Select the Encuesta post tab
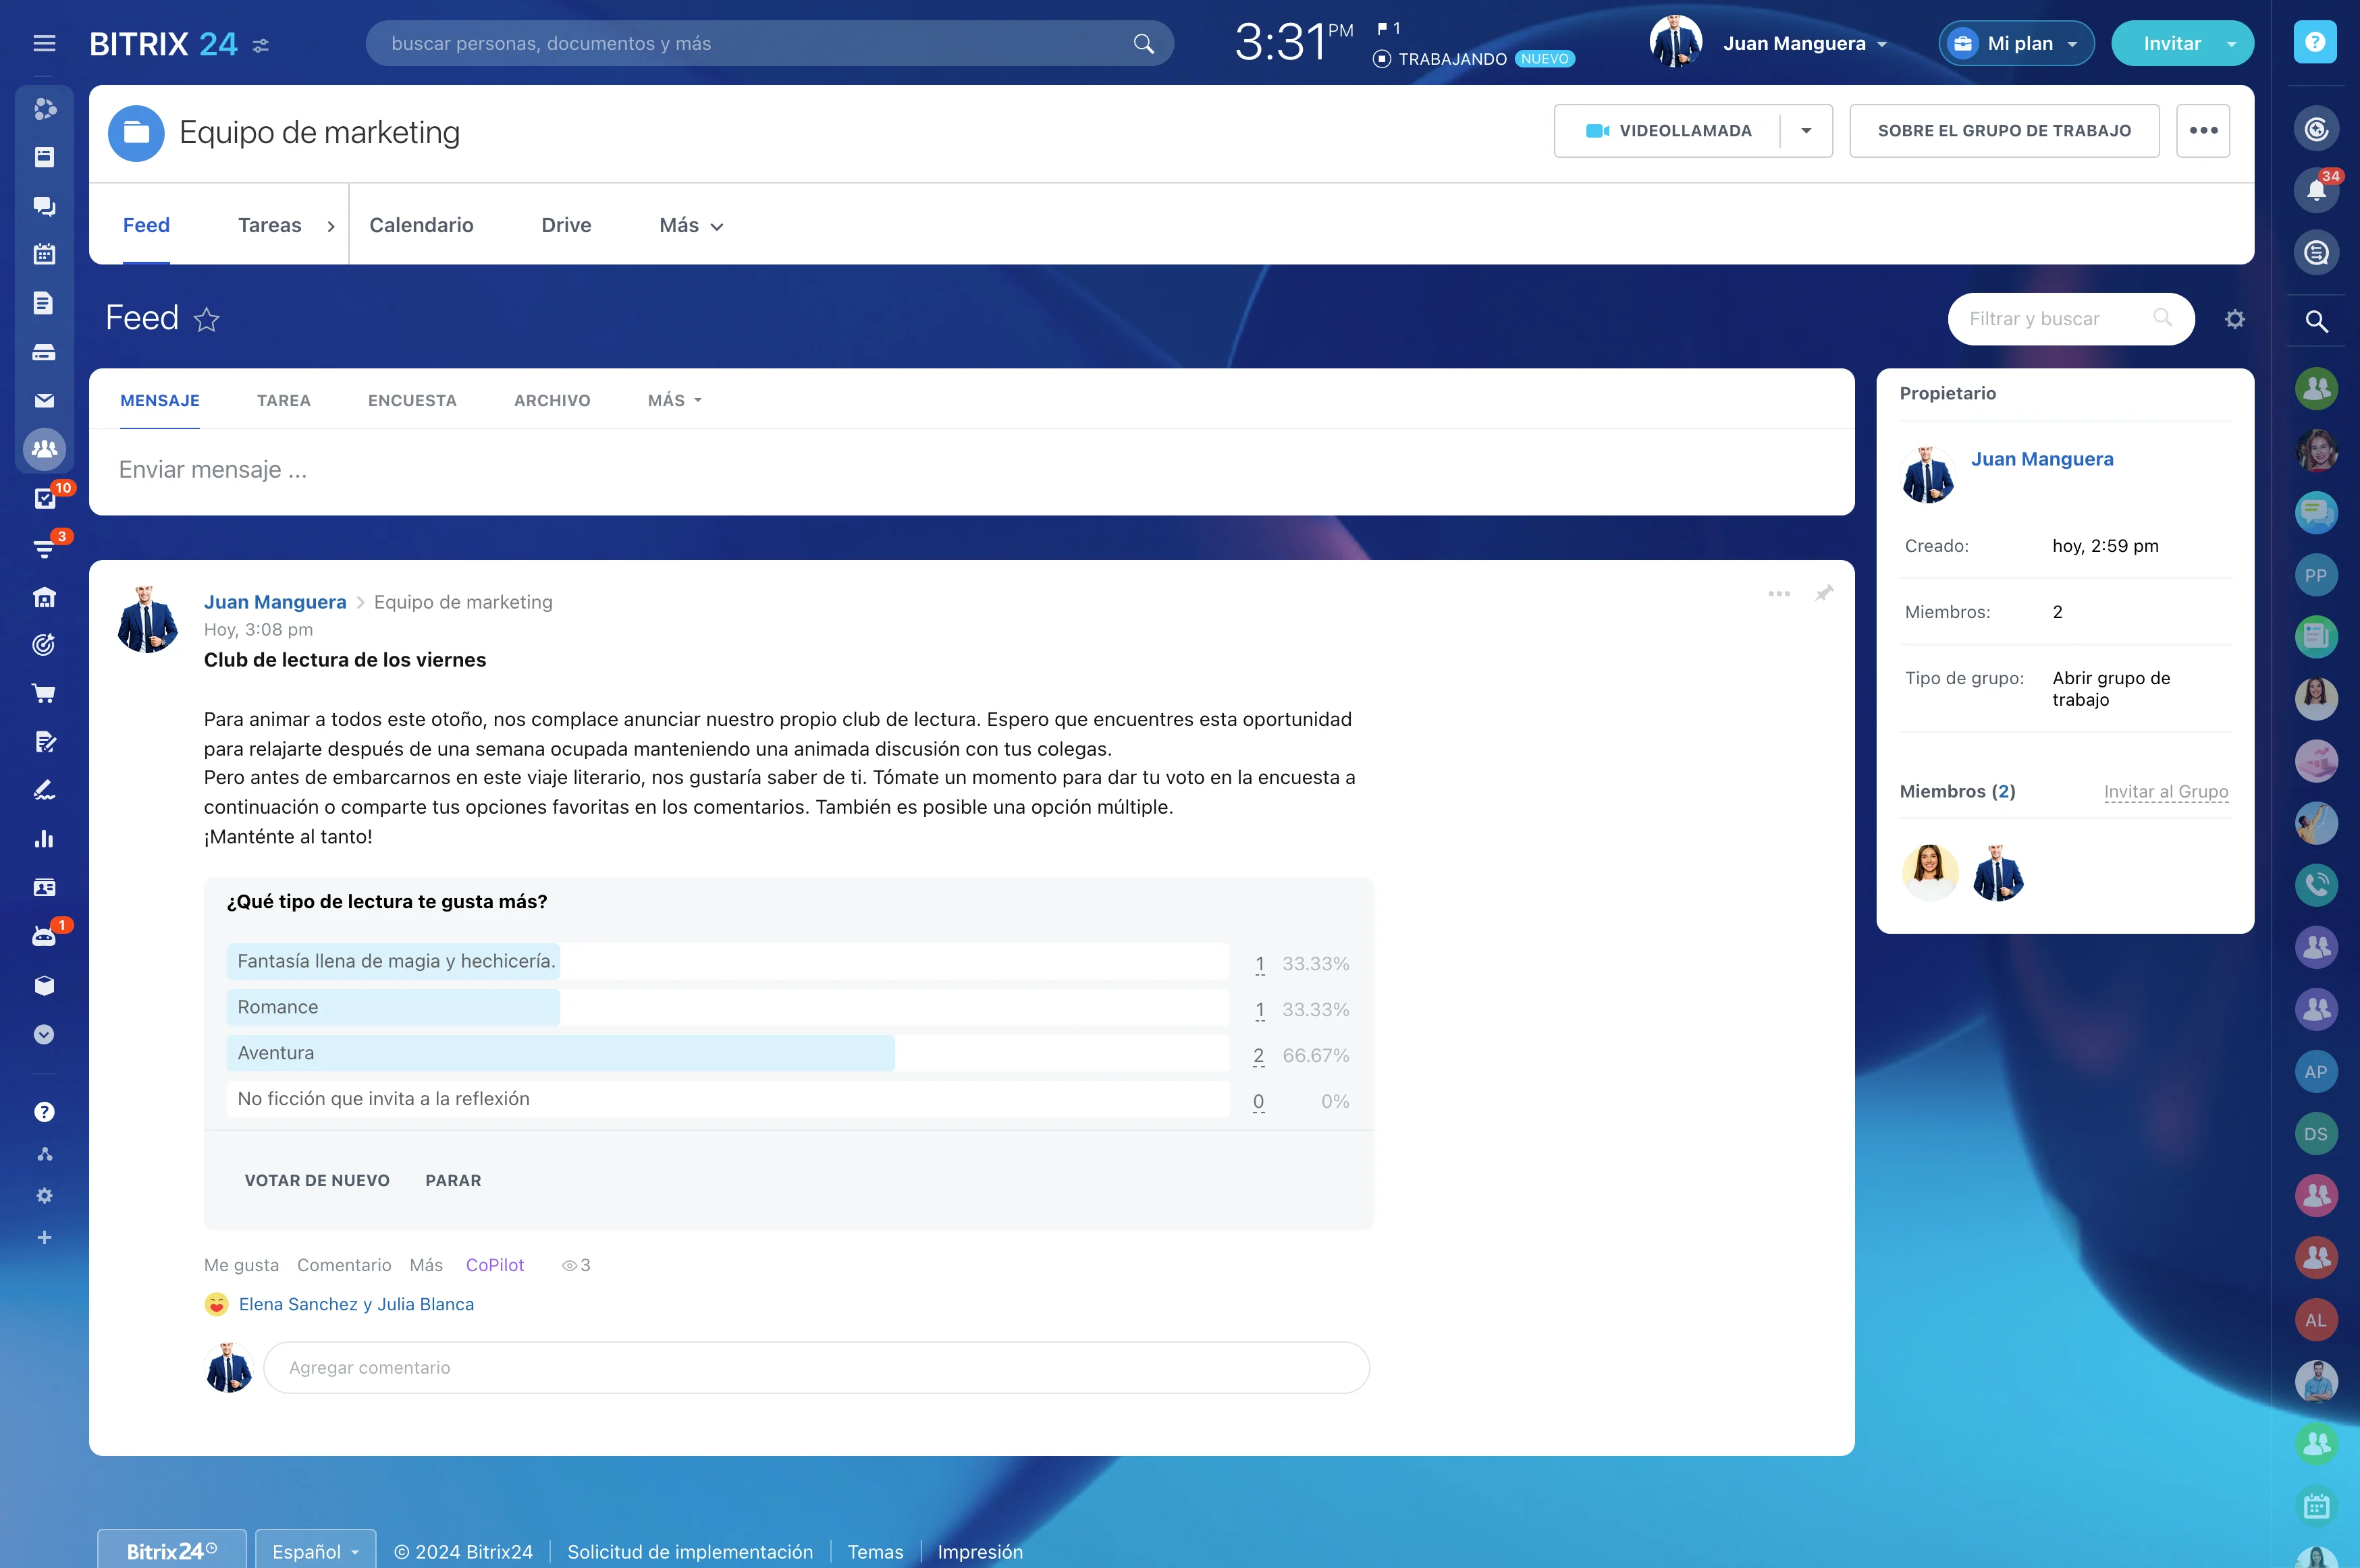The height and width of the screenshot is (1568, 2360). (412, 401)
